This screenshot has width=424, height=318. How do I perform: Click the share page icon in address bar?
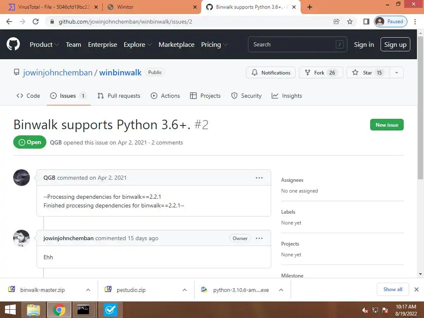pos(336,22)
